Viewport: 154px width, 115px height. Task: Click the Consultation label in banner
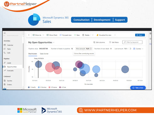click(x=81, y=20)
